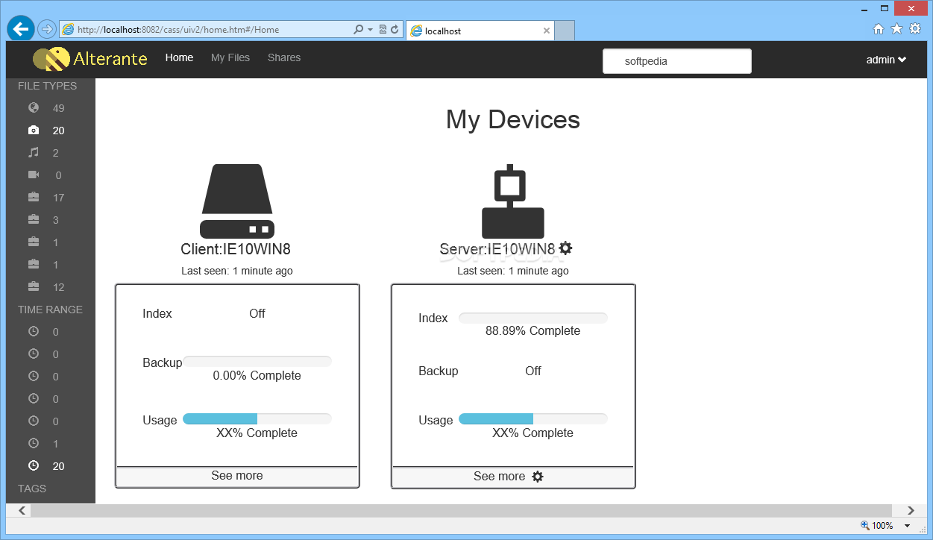The width and height of the screenshot is (933, 540).
Task: Click the Client:IE10WIN8 device name
Action: pos(236,249)
